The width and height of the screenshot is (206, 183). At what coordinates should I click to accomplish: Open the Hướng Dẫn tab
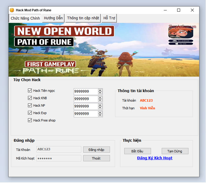(53, 18)
